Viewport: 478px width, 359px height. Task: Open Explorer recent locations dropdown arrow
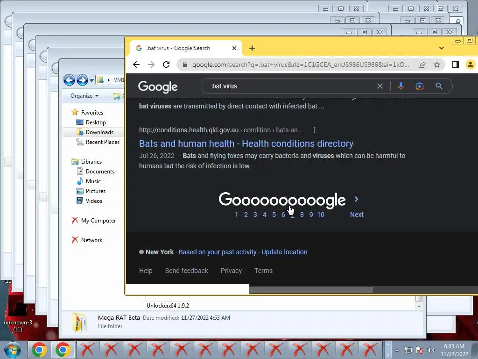pos(91,80)
